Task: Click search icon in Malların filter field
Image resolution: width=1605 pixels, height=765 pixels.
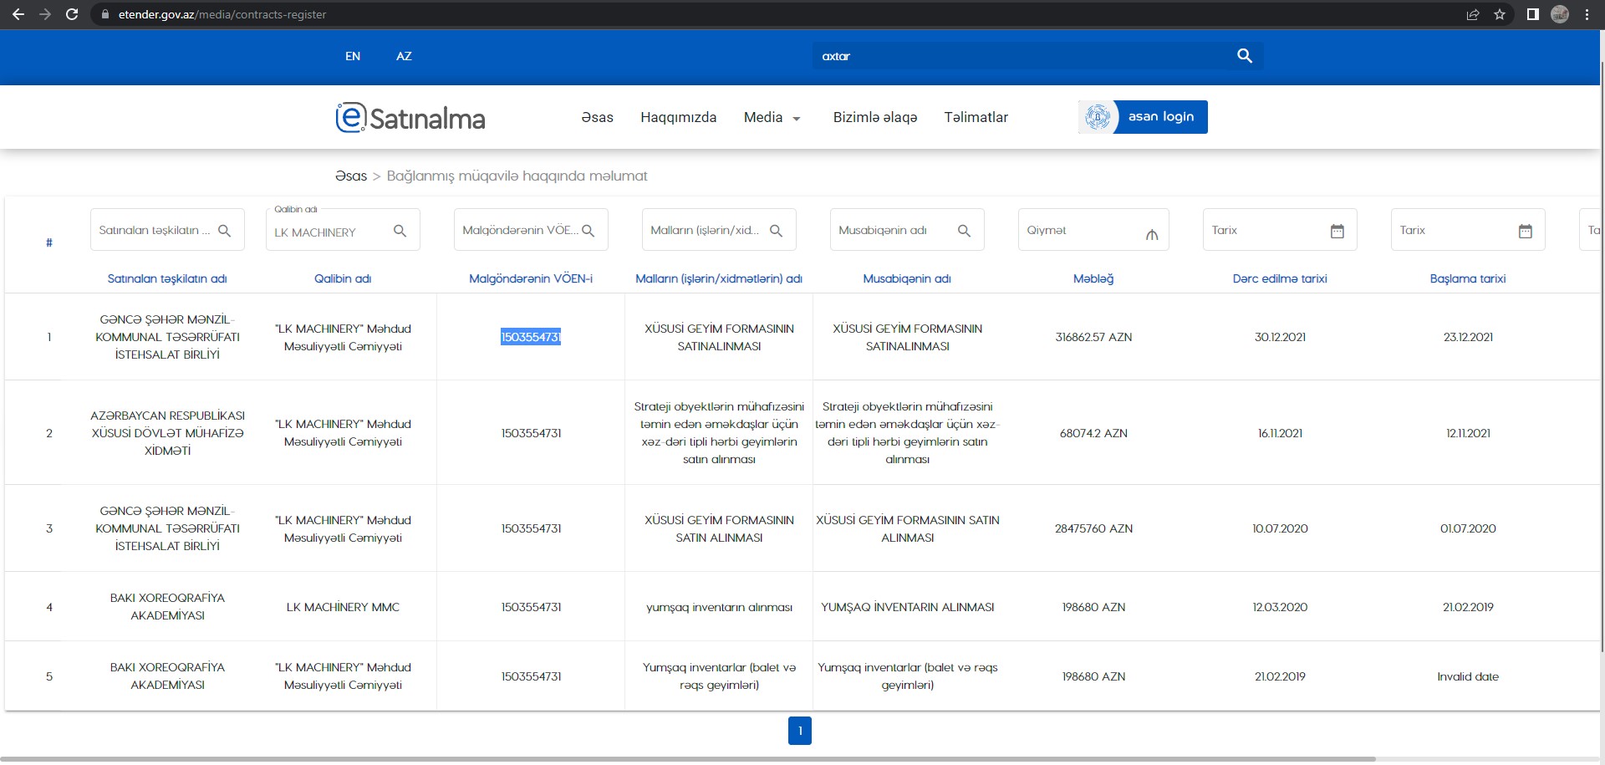Action: tap(776, 231)
